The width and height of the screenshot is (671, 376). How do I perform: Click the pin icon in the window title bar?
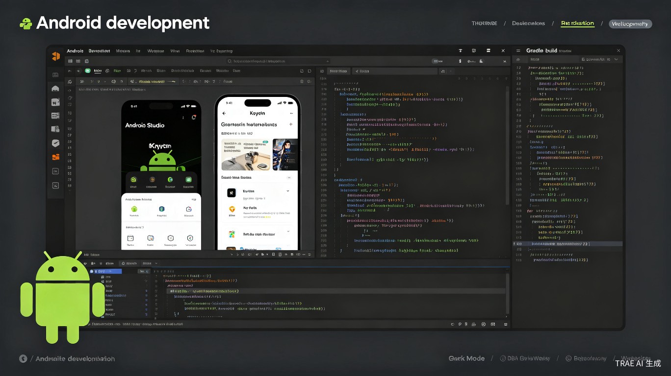pyautogui.click(x=460, y=50)
